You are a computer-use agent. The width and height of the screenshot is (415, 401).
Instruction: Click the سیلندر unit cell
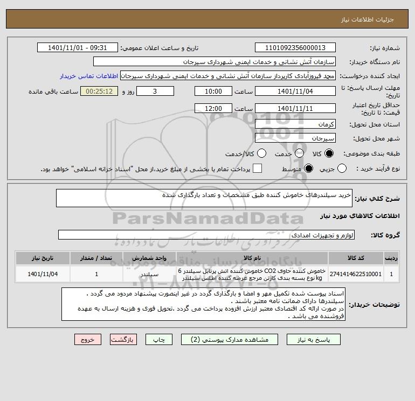149,275
